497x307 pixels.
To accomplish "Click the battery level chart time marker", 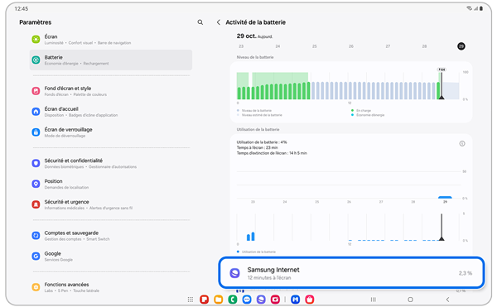I will pos(442,84).
